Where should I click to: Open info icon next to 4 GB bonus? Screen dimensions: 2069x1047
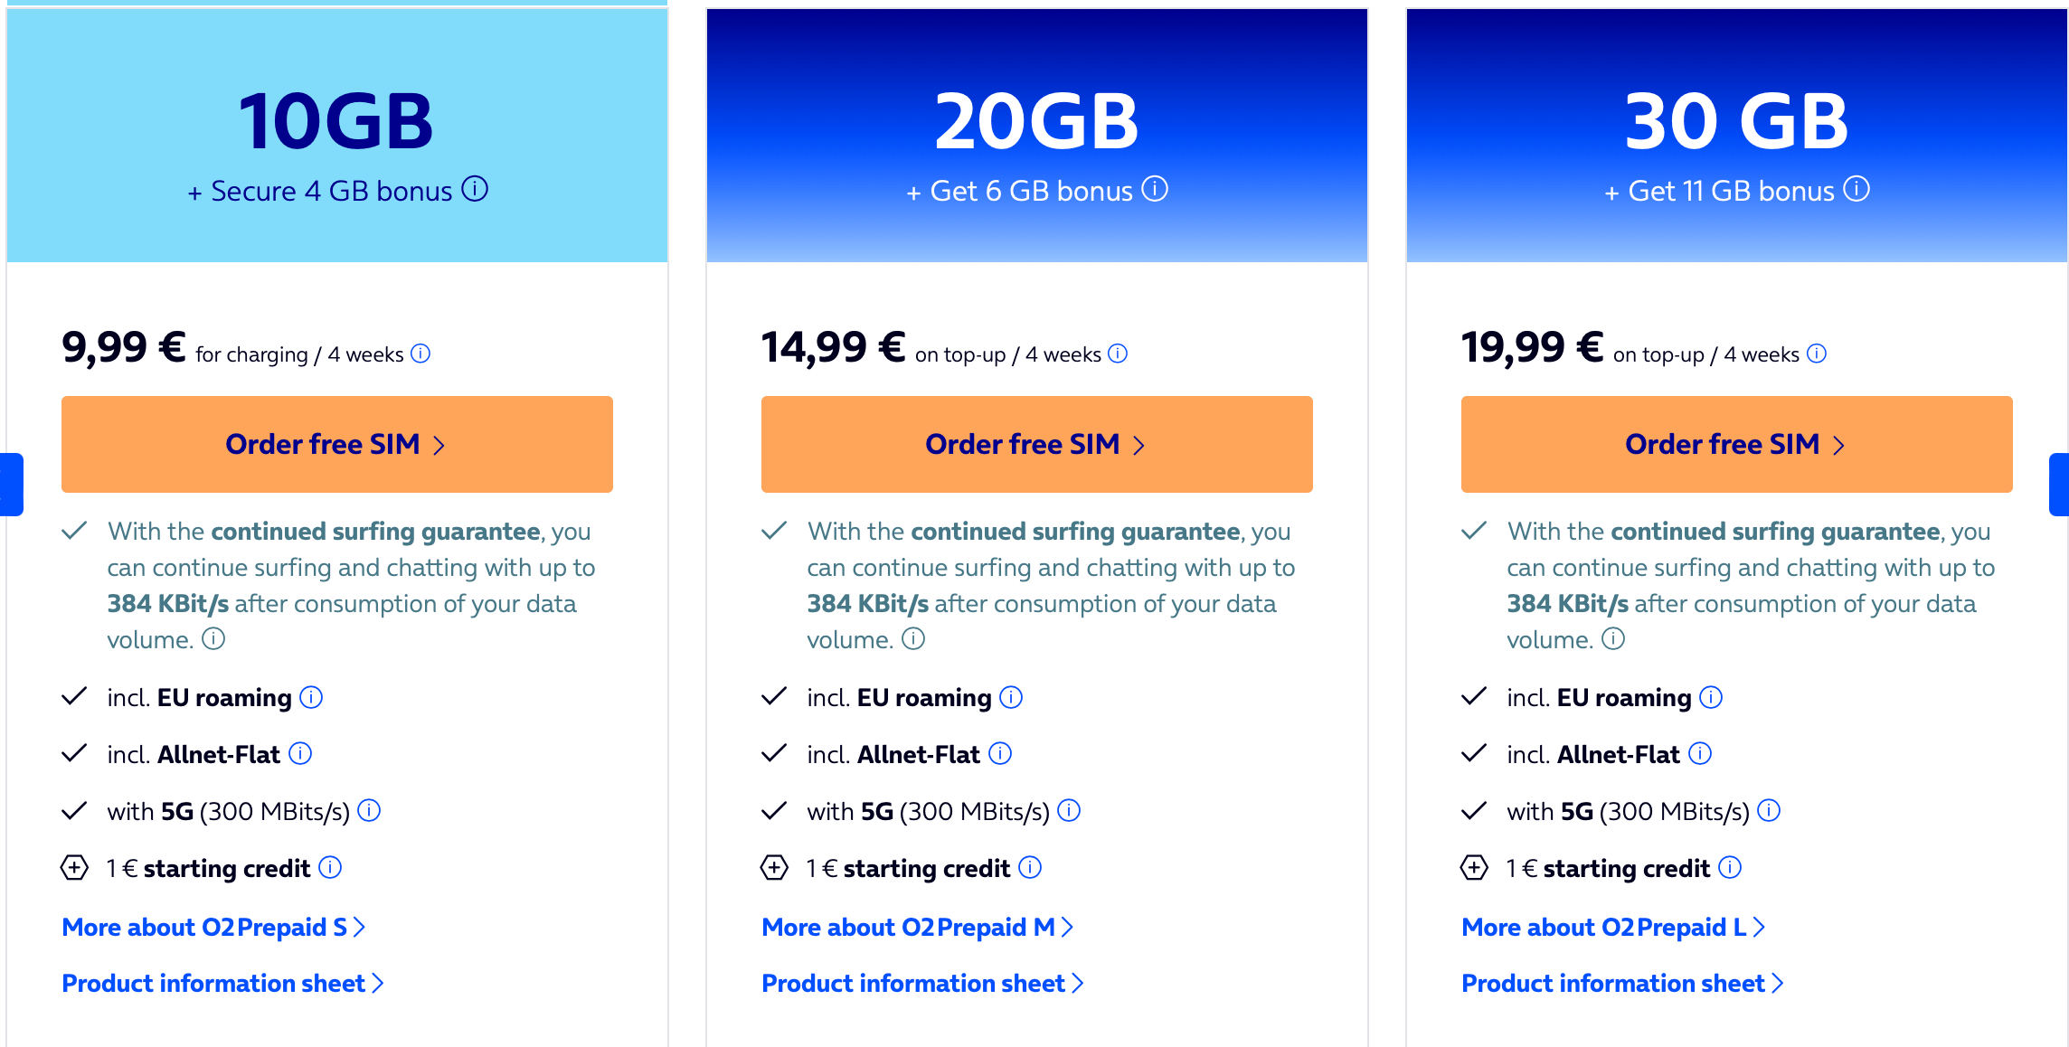click(x=475, y=189)
